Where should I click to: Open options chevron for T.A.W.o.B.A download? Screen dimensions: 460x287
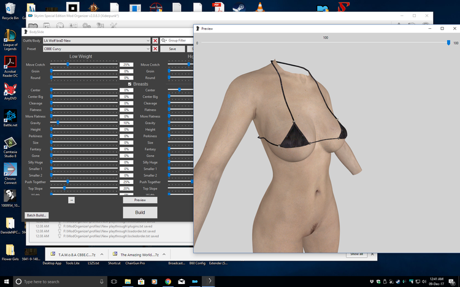[x=102, y=254]
